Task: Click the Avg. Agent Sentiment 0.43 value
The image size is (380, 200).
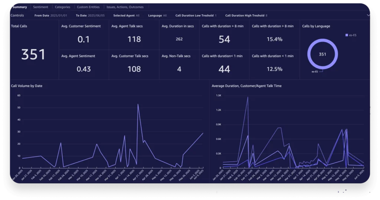Action: (83, 69)
